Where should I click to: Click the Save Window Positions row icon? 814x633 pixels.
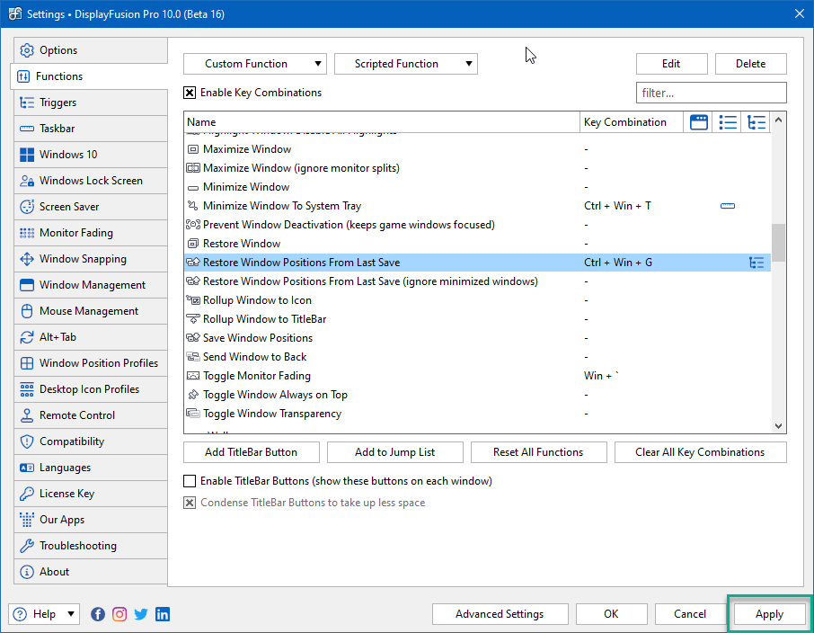pos(192,338)
